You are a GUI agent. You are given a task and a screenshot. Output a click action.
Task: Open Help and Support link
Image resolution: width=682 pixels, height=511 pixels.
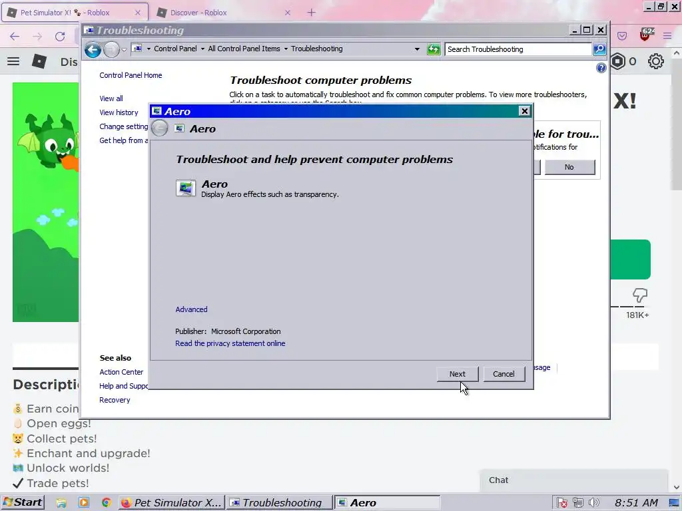(123, 386)
